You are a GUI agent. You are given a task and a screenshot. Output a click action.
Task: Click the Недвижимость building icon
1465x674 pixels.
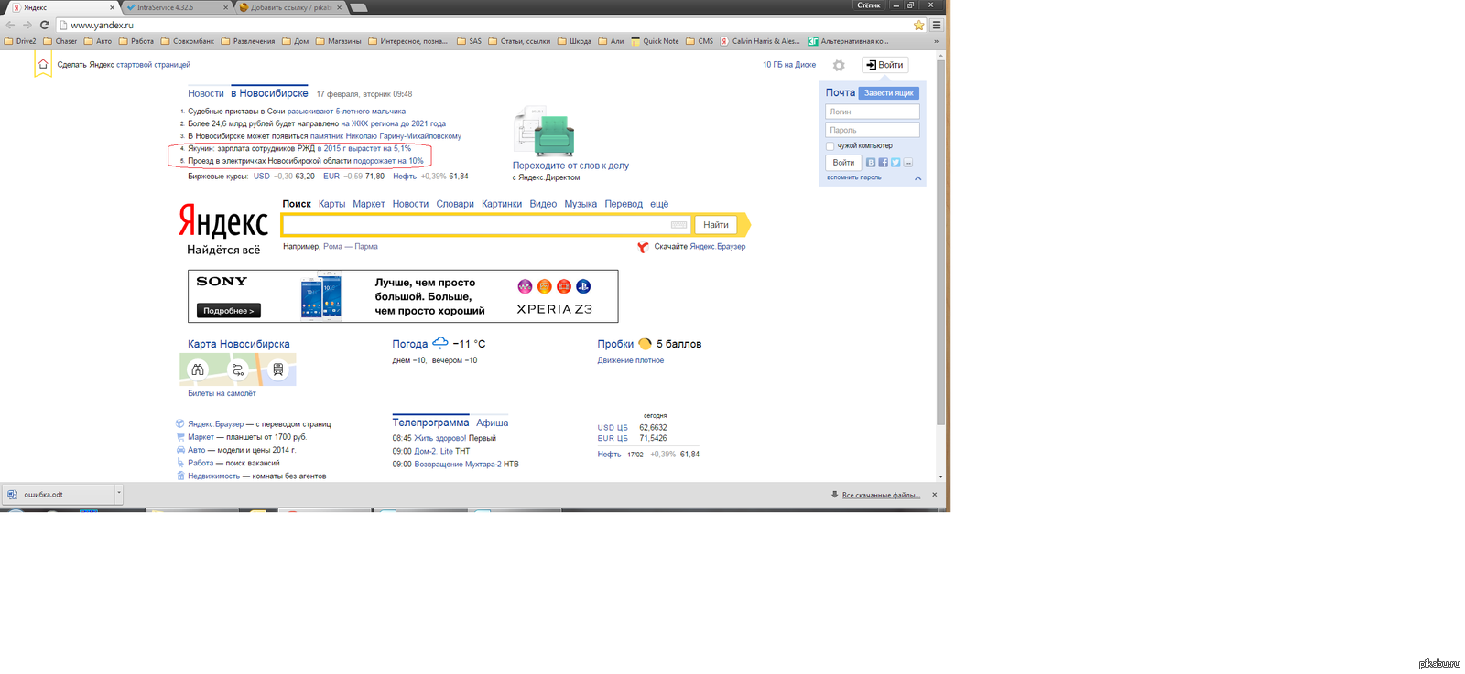pyautogui.click(x=179, y=476)
